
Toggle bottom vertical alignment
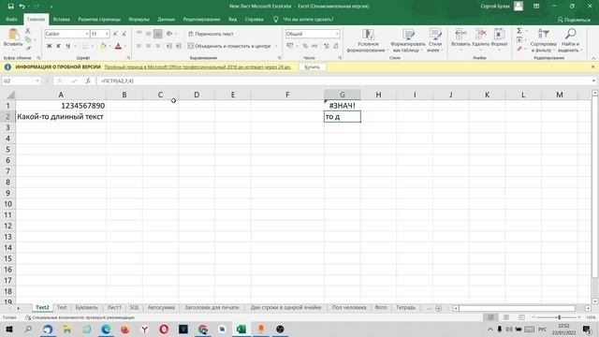pos(158,34)
